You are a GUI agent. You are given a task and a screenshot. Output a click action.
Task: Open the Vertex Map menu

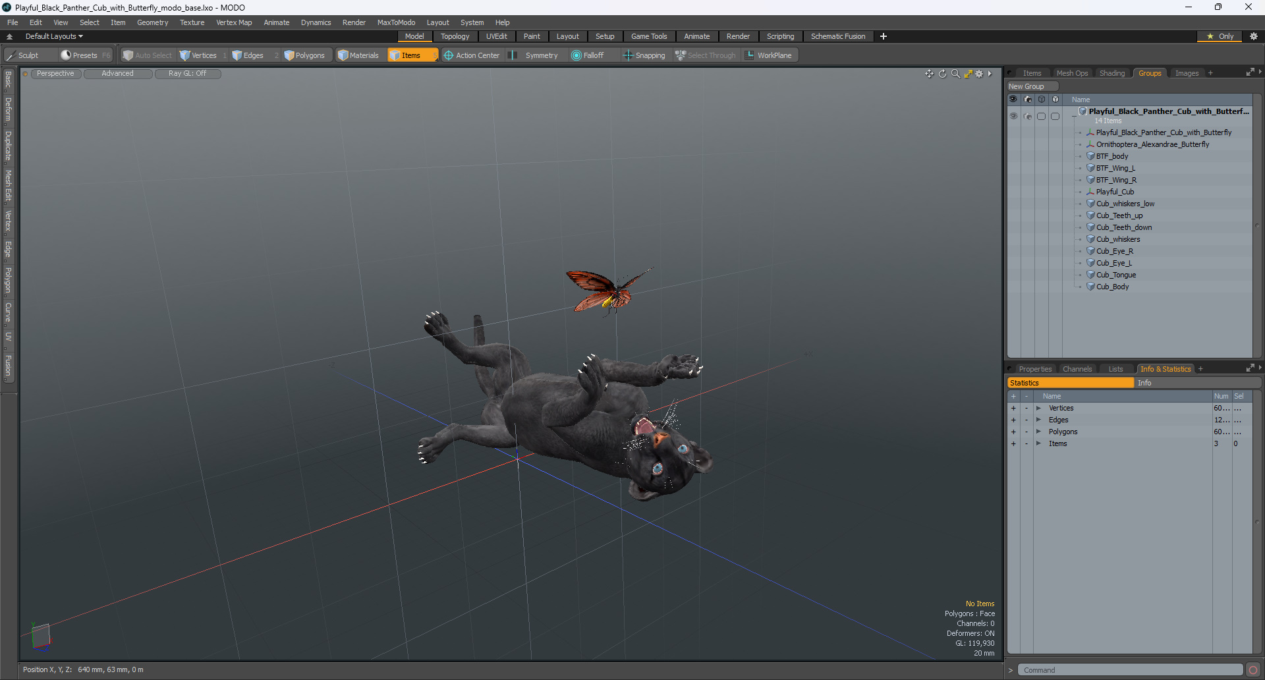point(234,22)
